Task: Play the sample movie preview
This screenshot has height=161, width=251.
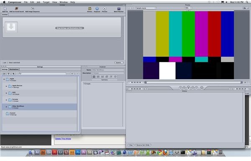Action: pyautogui.click(x=188, y=88)
